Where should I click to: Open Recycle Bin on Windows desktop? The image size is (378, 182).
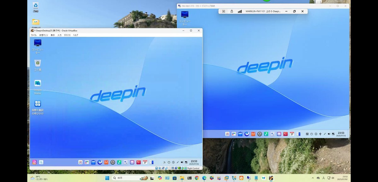point(36,7)
